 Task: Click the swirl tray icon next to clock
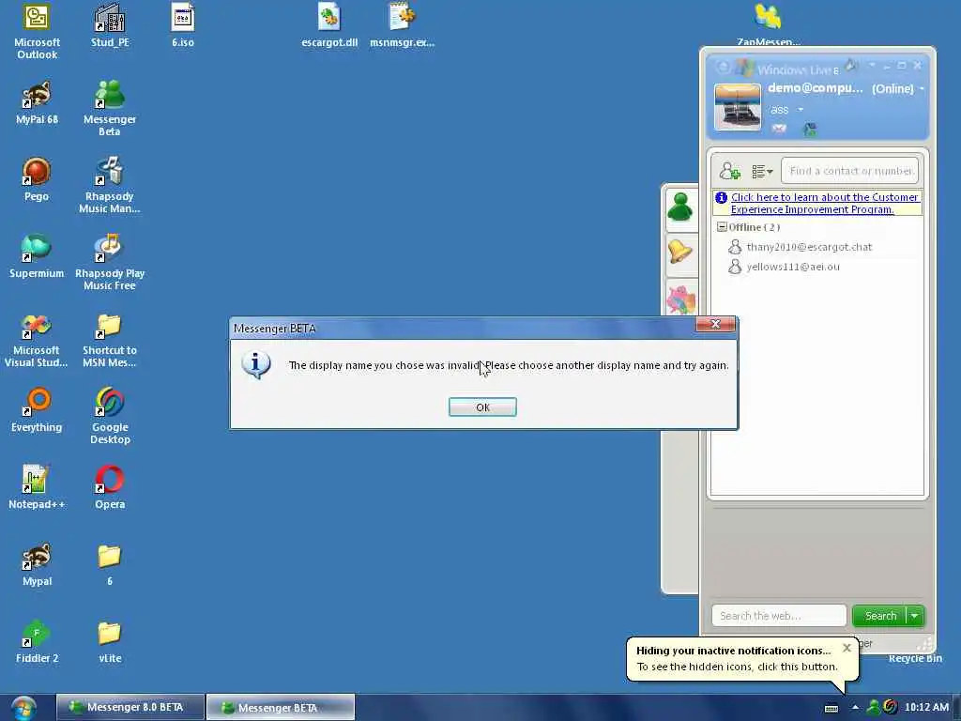click(891, 707)
